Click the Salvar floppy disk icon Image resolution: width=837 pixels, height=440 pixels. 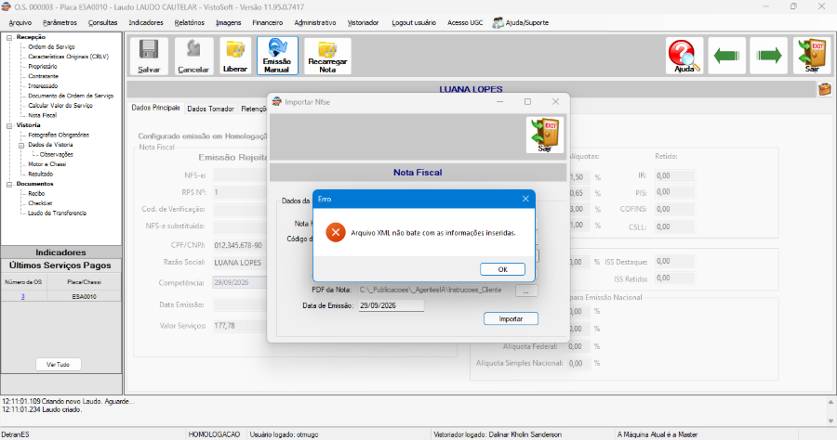click(x=149, y=50)
